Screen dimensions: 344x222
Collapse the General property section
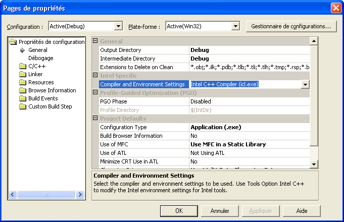(95, 41)
